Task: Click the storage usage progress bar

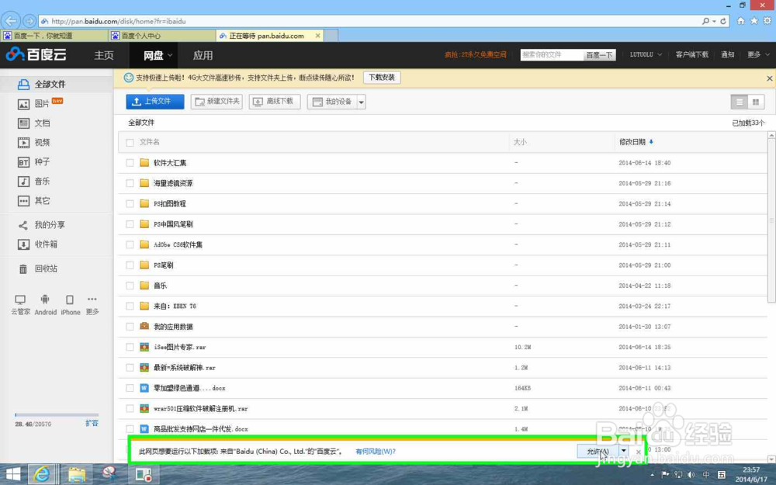Action: click(57, 414)
